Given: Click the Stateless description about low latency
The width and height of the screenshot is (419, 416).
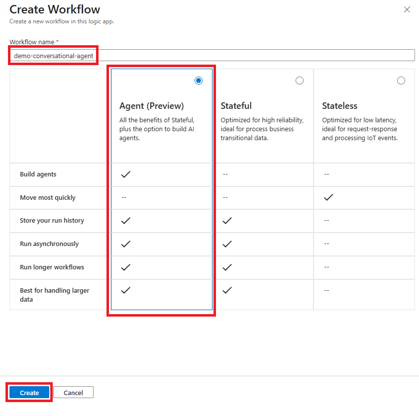Looking at the screenshot, I should [x=360, y=129].
